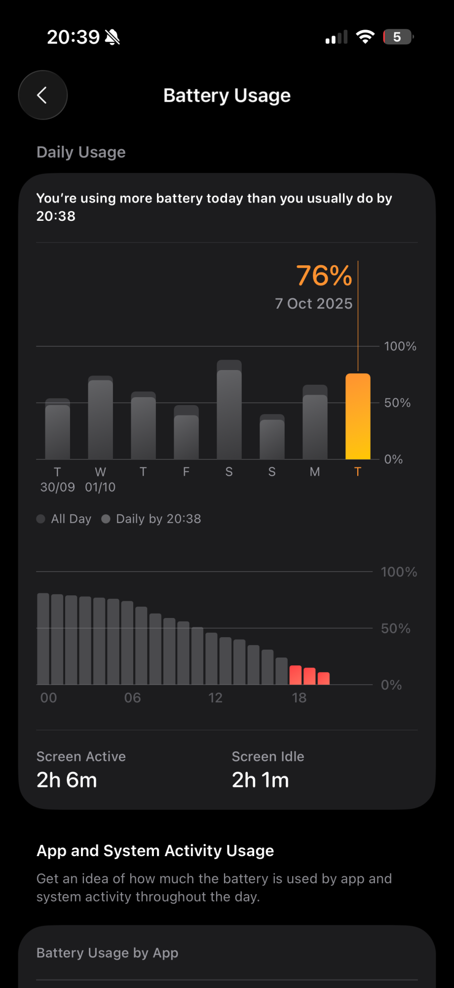Tap the Daily by 20:38 legend dot
Viewport: 454px width, 988px height.
106,519
